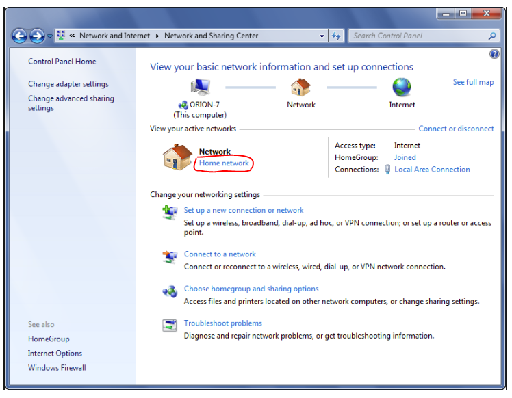Maximize the Network and Sharing Center window
Image resolution: width=512 pixels, height=398 pixels.
pos(463,14)
